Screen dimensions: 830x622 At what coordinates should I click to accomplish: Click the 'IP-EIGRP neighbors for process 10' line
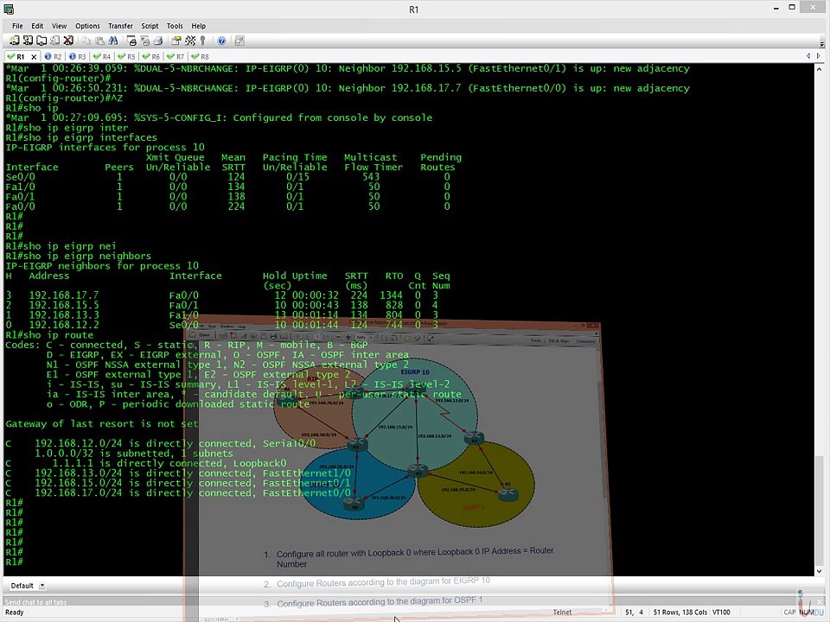102,265
